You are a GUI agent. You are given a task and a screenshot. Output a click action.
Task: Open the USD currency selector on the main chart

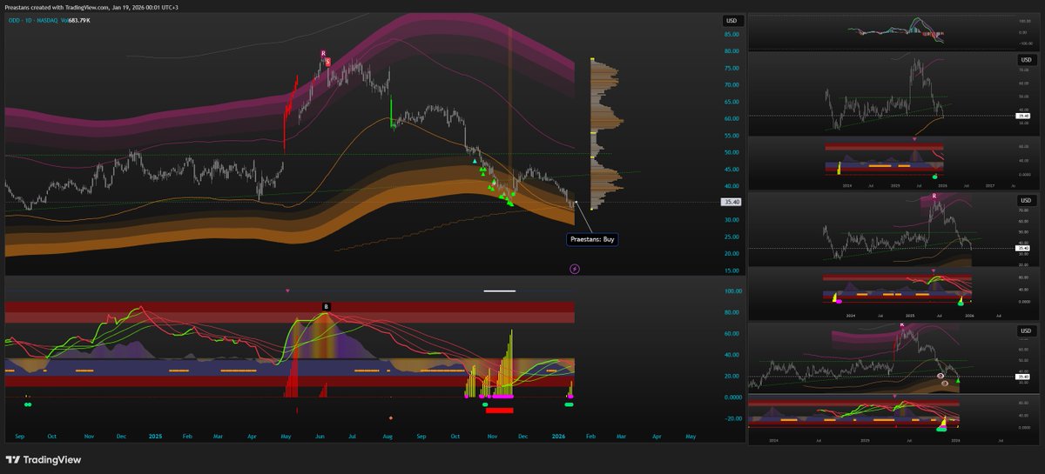[731, 20]
